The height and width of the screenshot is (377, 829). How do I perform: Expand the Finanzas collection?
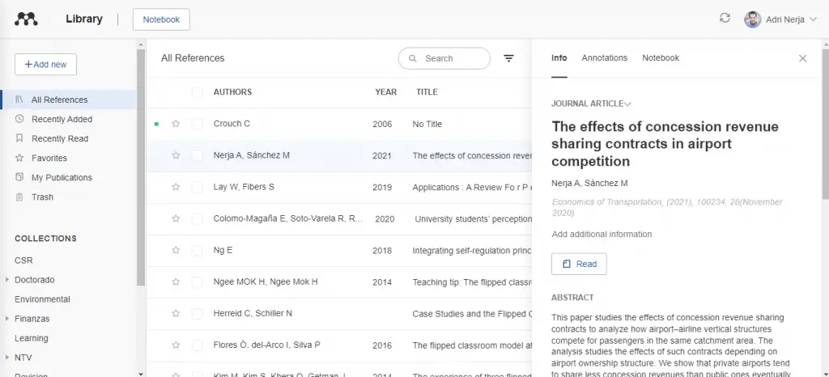pyautogui.click(x=7, y=319)
